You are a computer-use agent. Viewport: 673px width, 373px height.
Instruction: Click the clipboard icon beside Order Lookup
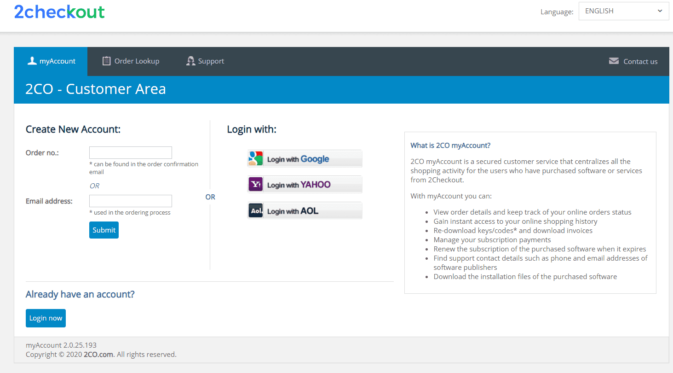click(x=106, y=60)
